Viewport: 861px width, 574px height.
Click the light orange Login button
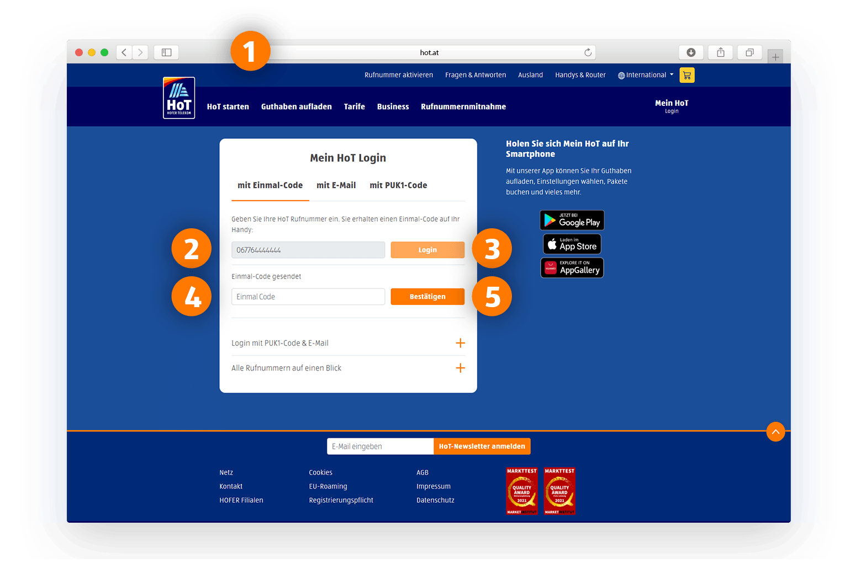pos(427,250)
